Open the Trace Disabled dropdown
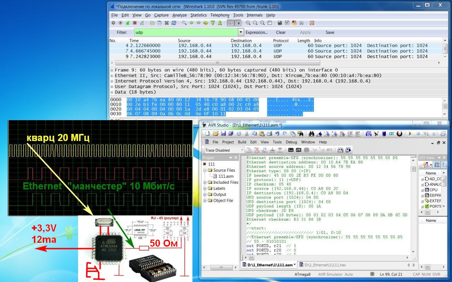The height and width of the screenshot is (282, 452). (242, 150)
